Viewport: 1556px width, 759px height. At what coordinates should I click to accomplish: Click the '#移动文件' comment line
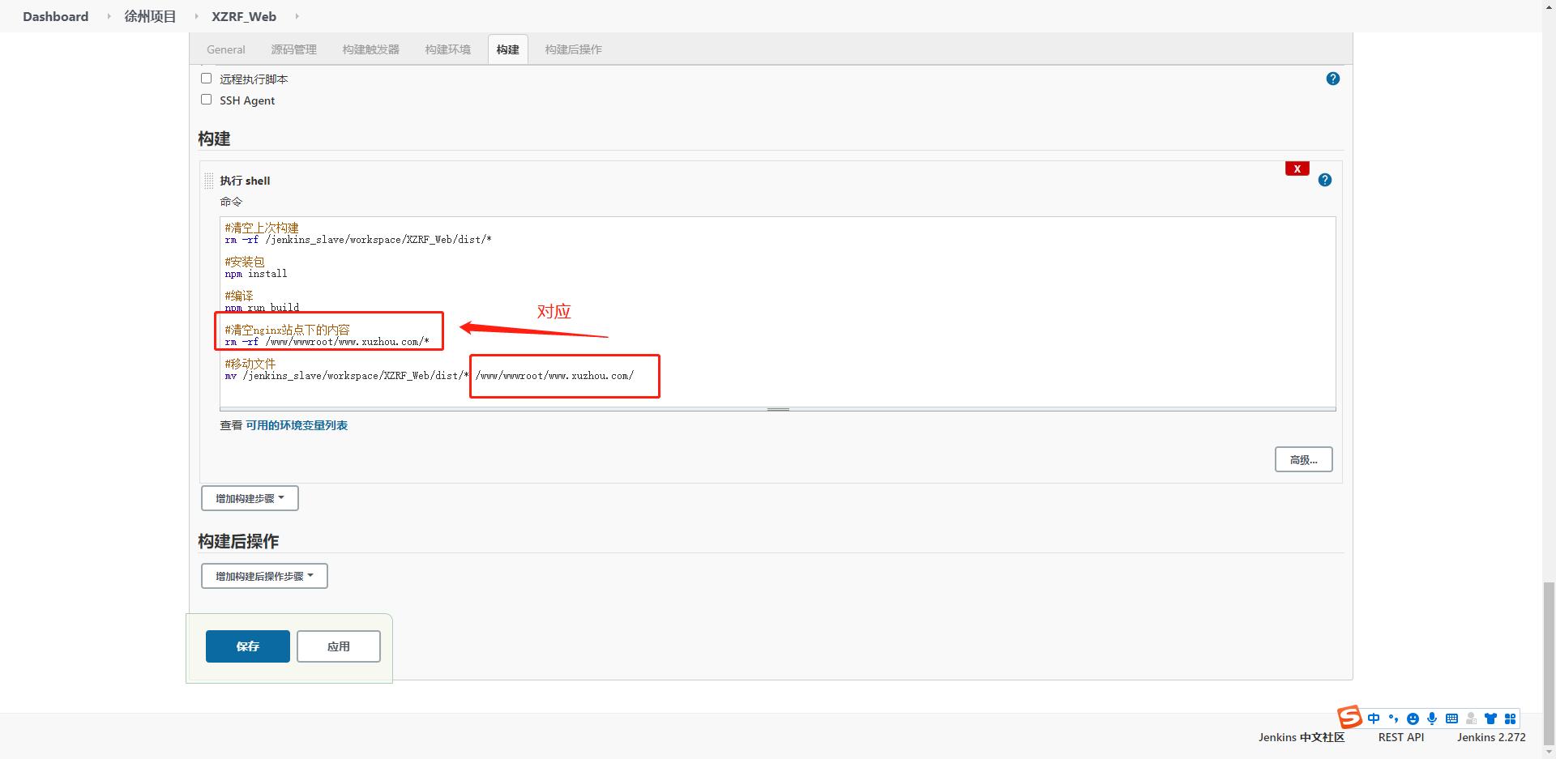(x=250, y=364)
